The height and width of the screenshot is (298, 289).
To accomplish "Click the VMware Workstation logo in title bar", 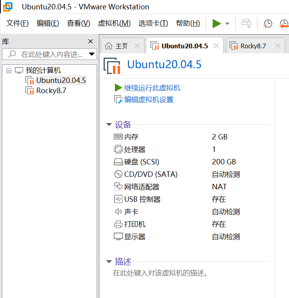I will 8,7.
